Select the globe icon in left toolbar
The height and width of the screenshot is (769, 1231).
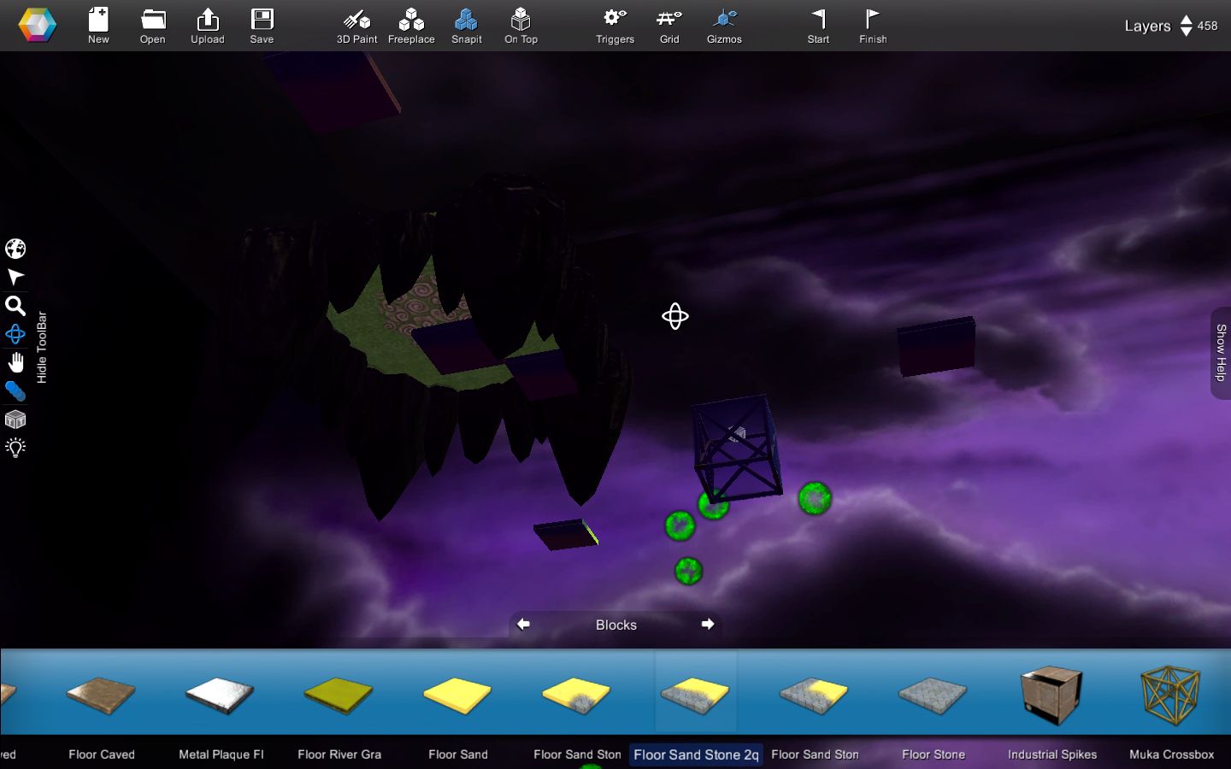[x=15, y=249]
